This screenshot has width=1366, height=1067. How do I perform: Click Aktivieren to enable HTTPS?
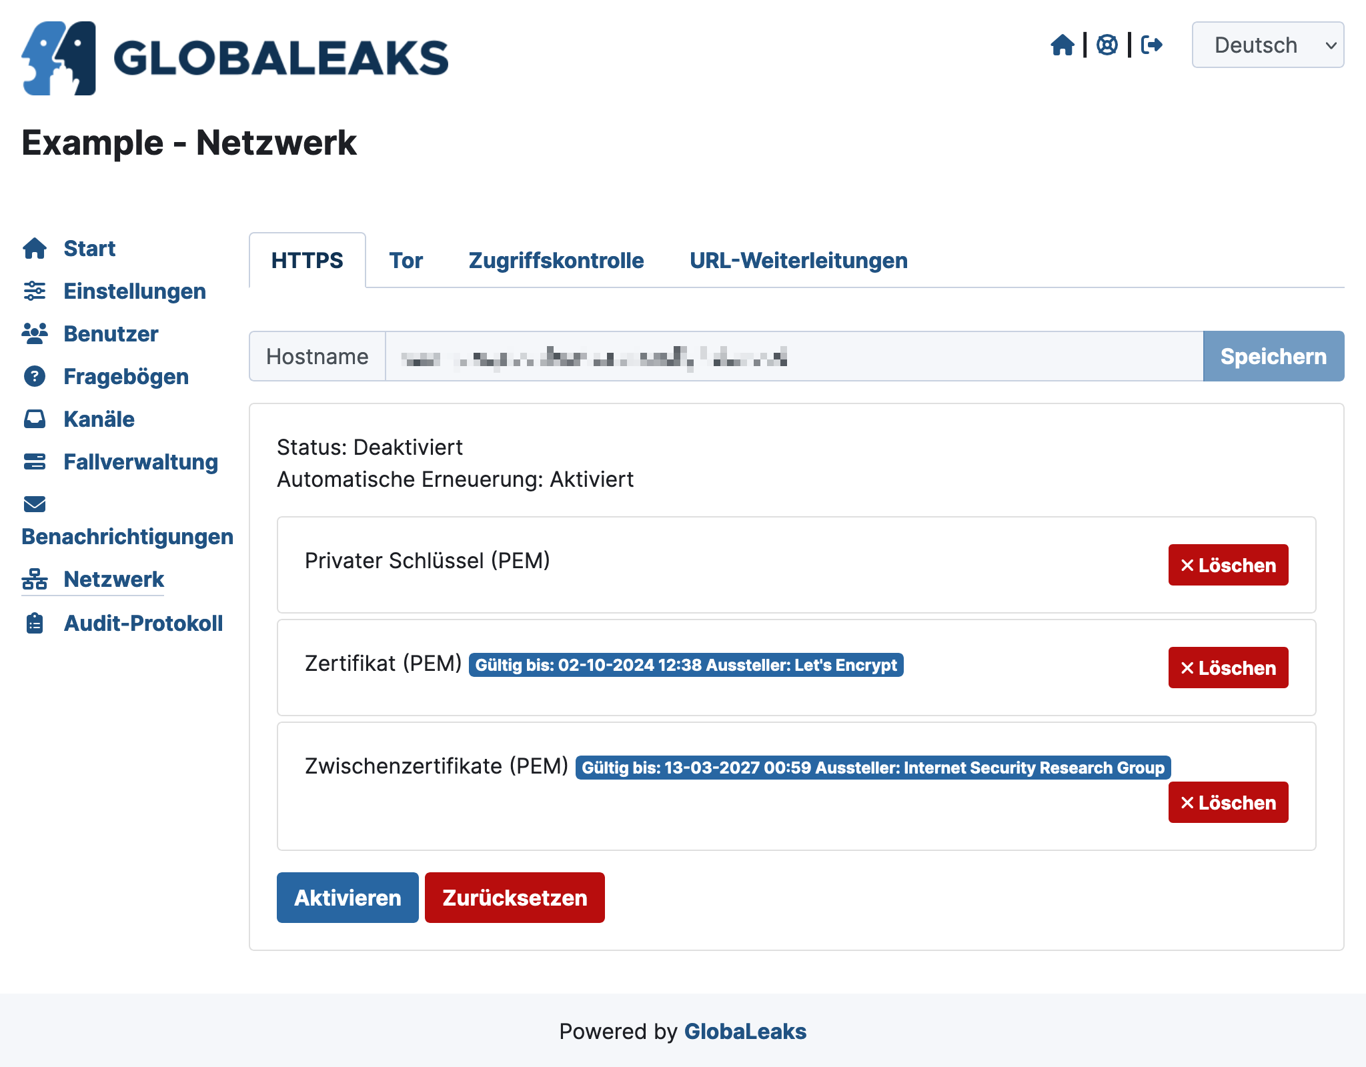[347, 898]
